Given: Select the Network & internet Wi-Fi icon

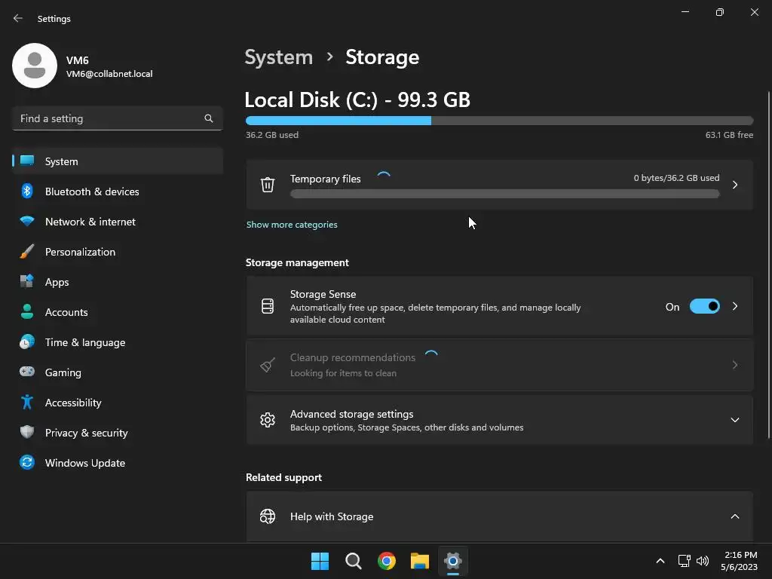Looking at the screenshot, I should coord(27,222).
